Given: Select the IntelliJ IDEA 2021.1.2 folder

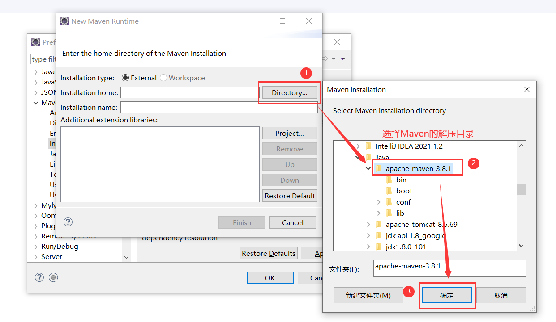Looking at the screenshot, I should 409,146.
